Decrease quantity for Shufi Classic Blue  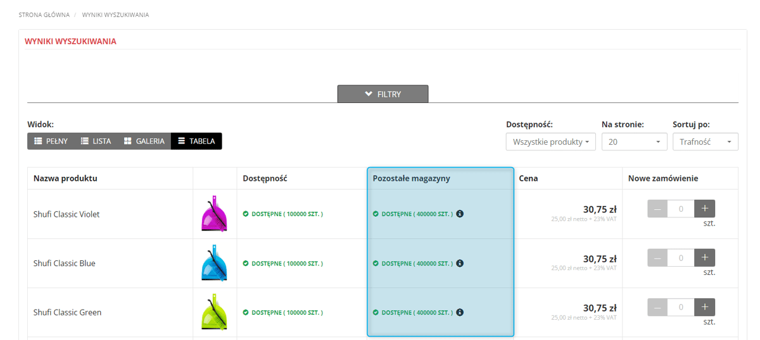tap(657, 258)
